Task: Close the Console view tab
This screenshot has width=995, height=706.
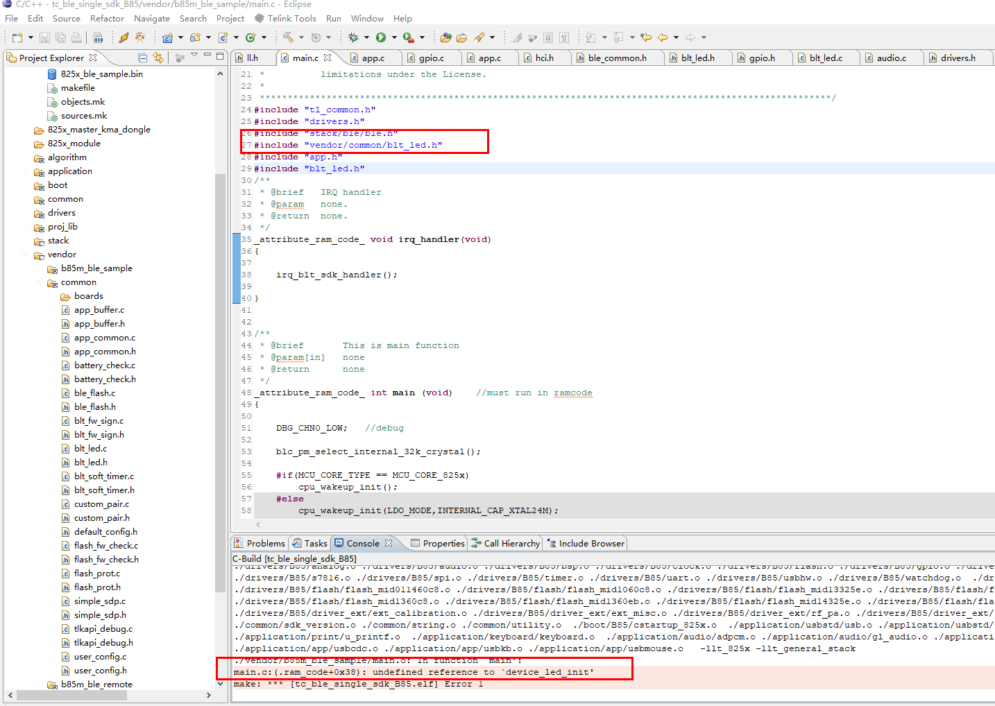Action: pos(389,543)
